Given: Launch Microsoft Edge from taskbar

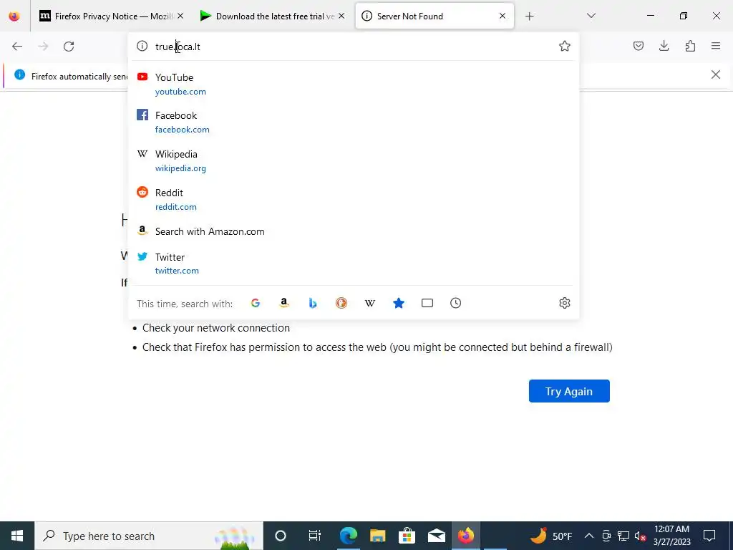Looking at the screenshot, I should point(349,536).
